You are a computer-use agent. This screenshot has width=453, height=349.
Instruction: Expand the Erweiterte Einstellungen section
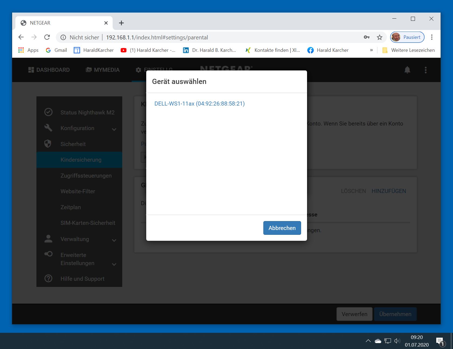pos(79,259)
